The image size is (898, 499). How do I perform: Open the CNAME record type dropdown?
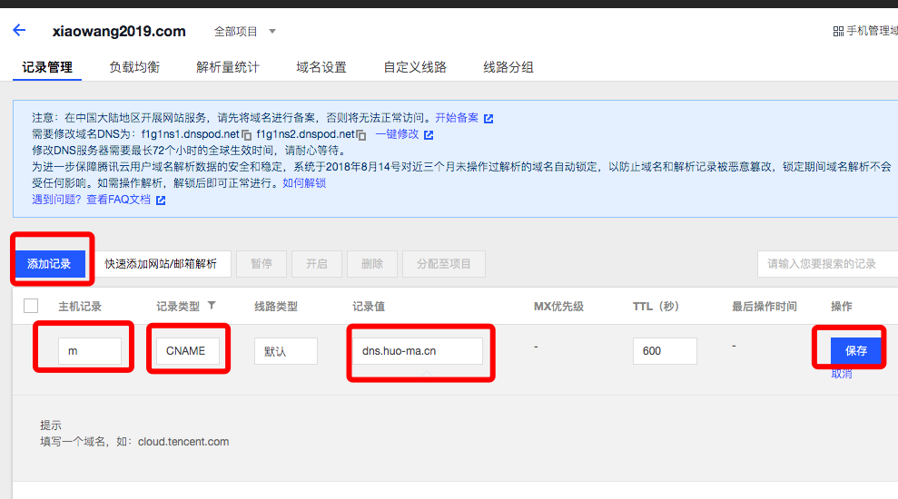pyautogui.click(x=188, y=351)
